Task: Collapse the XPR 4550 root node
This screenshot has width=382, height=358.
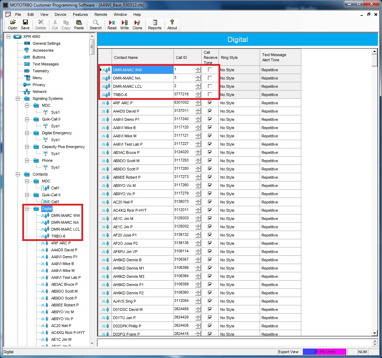Action: tap(9, 36)
